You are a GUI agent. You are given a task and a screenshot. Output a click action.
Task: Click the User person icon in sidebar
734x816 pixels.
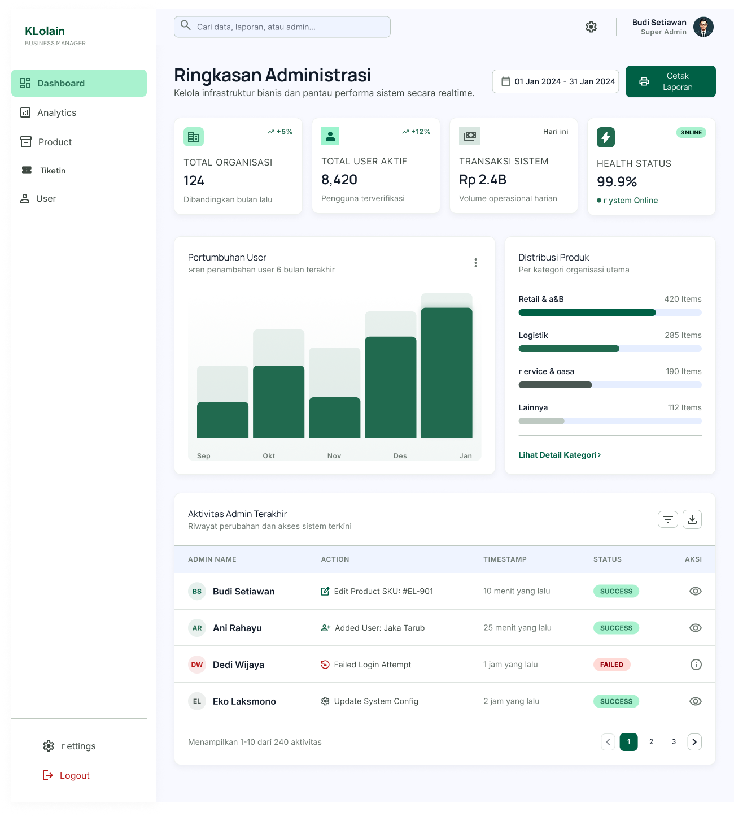coord(25,198)
